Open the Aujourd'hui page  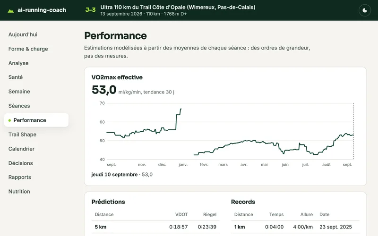point(23,34)
